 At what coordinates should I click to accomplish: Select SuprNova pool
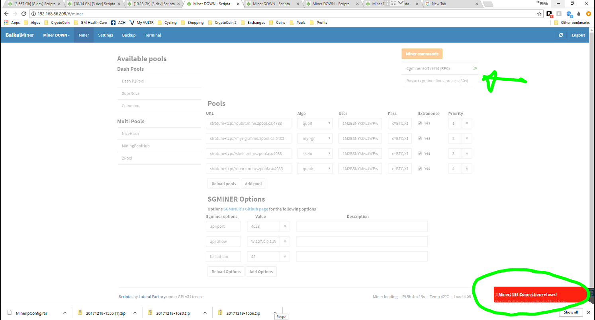[159, 93]
